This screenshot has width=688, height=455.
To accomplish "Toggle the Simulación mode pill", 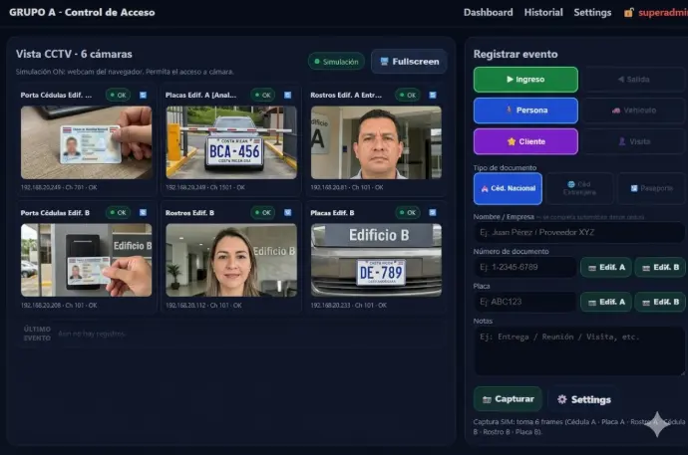I will pos(336,62).
